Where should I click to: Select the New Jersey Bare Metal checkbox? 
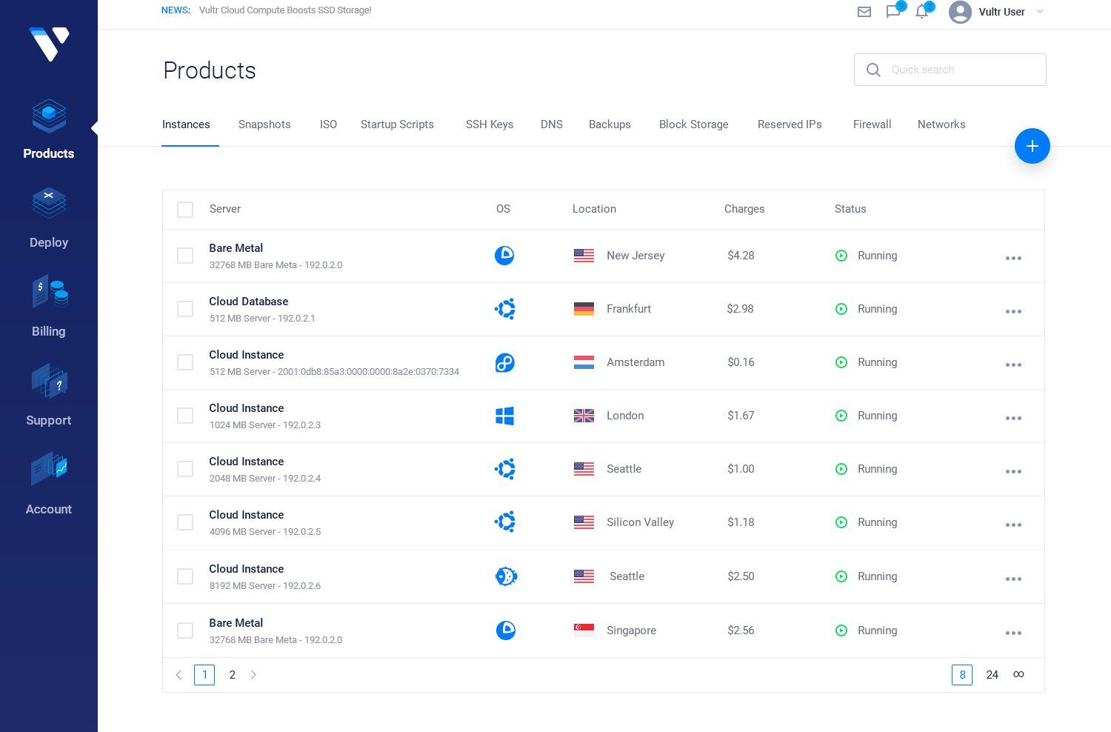point(185,256)
